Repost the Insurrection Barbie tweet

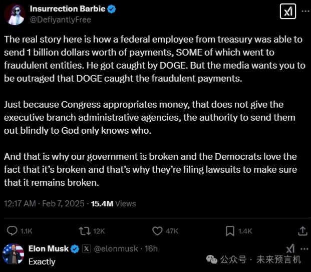pos(85,231)
